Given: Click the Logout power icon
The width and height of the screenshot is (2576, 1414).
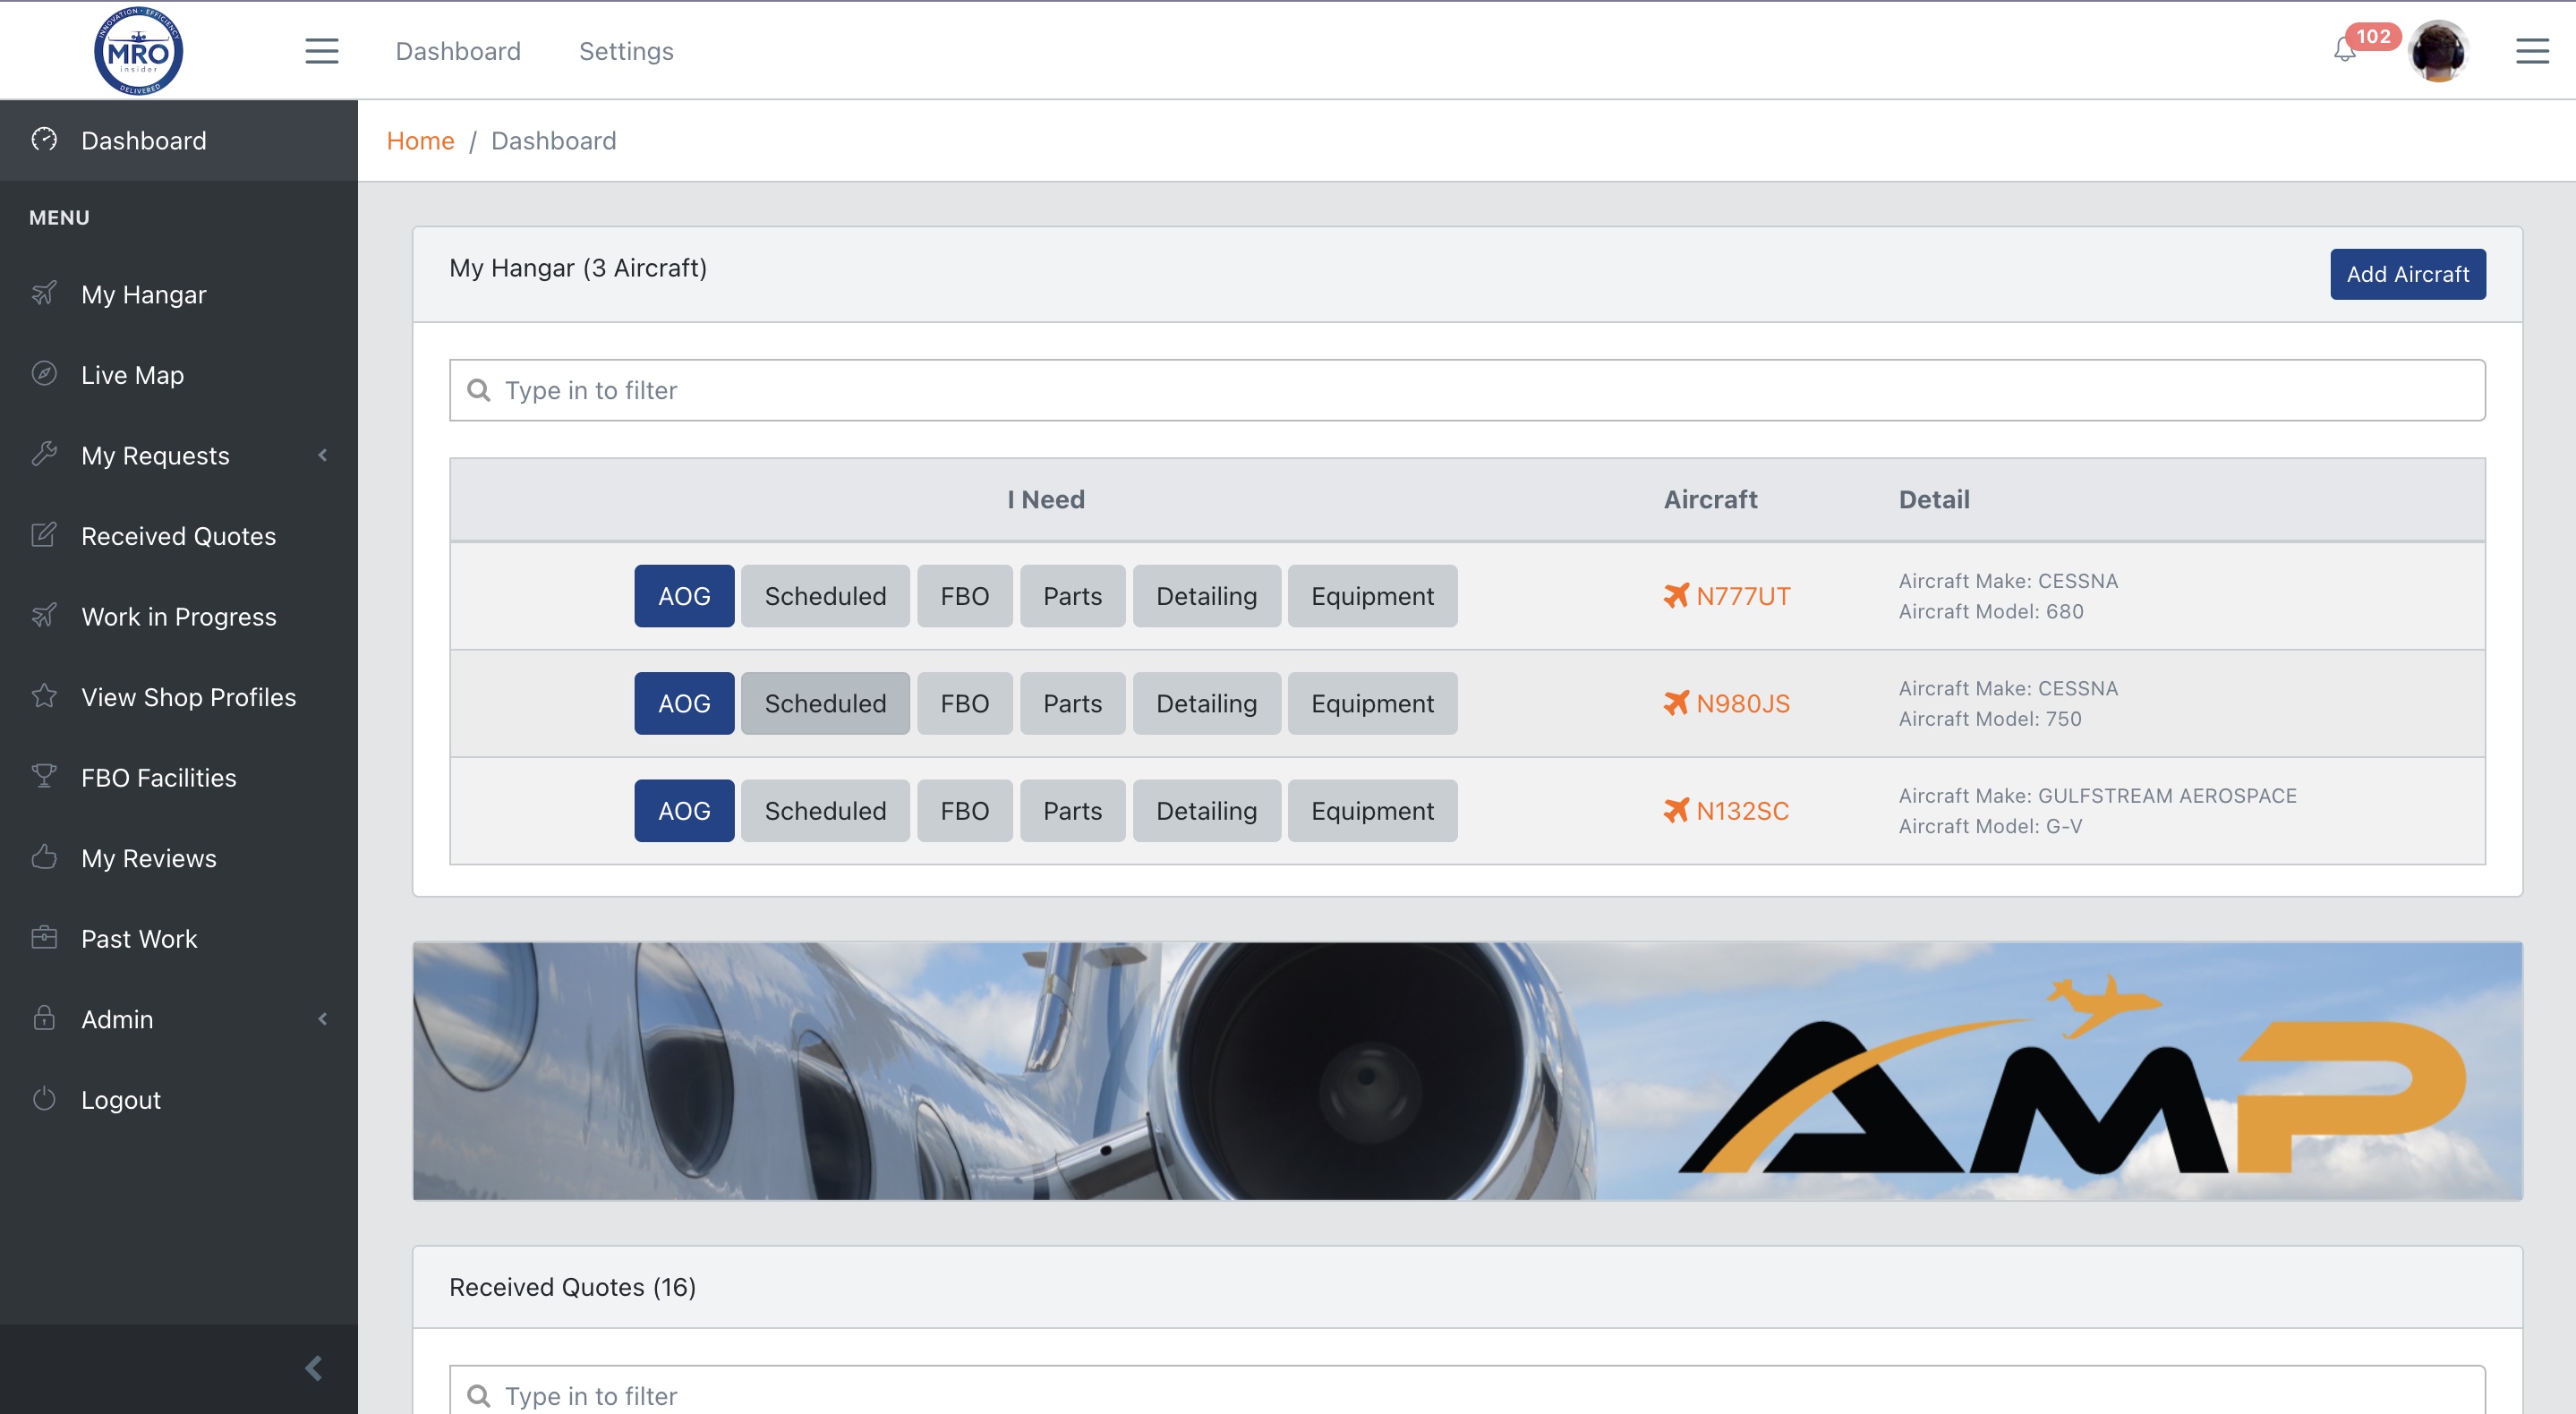Looking at the screenshot, I should [44, 1098].
